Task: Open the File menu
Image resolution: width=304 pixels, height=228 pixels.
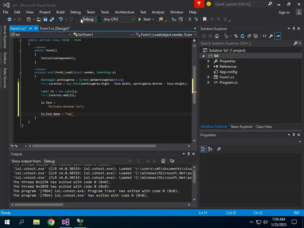Action: pyautogui.click(x=6, y=12)
